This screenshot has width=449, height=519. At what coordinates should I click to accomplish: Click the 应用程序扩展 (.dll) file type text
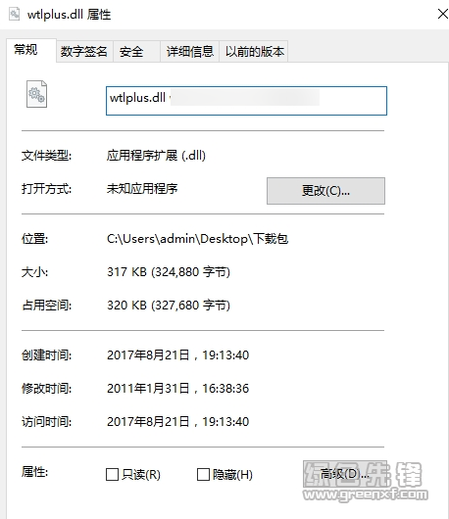[156, 156]
